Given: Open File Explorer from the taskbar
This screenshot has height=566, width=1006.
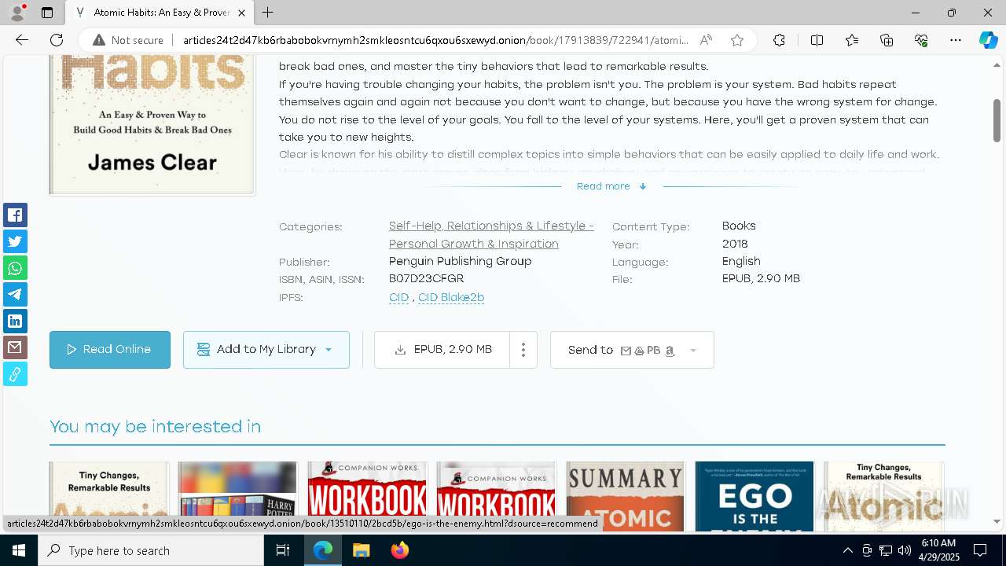Looking at the screenshot, I should (x=361, y=550).
